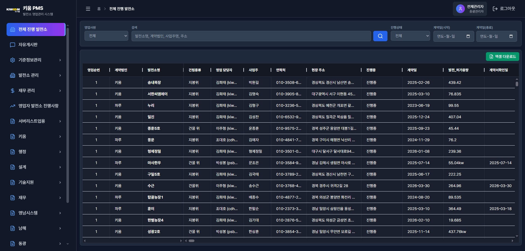The width and height of the screenshot is (525, 251).
Task: Sort by 계약일 column header
Action: (x=412, y=70)
